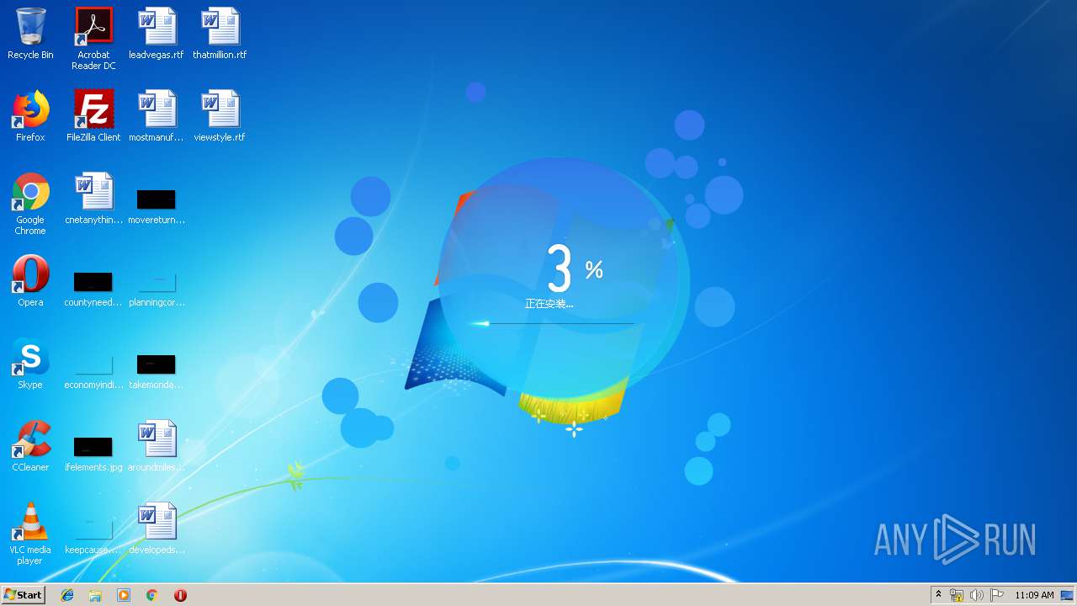Show hidden system tray icons
Image resolution: width=1077 pixels, height=606 pixels.
939,595
